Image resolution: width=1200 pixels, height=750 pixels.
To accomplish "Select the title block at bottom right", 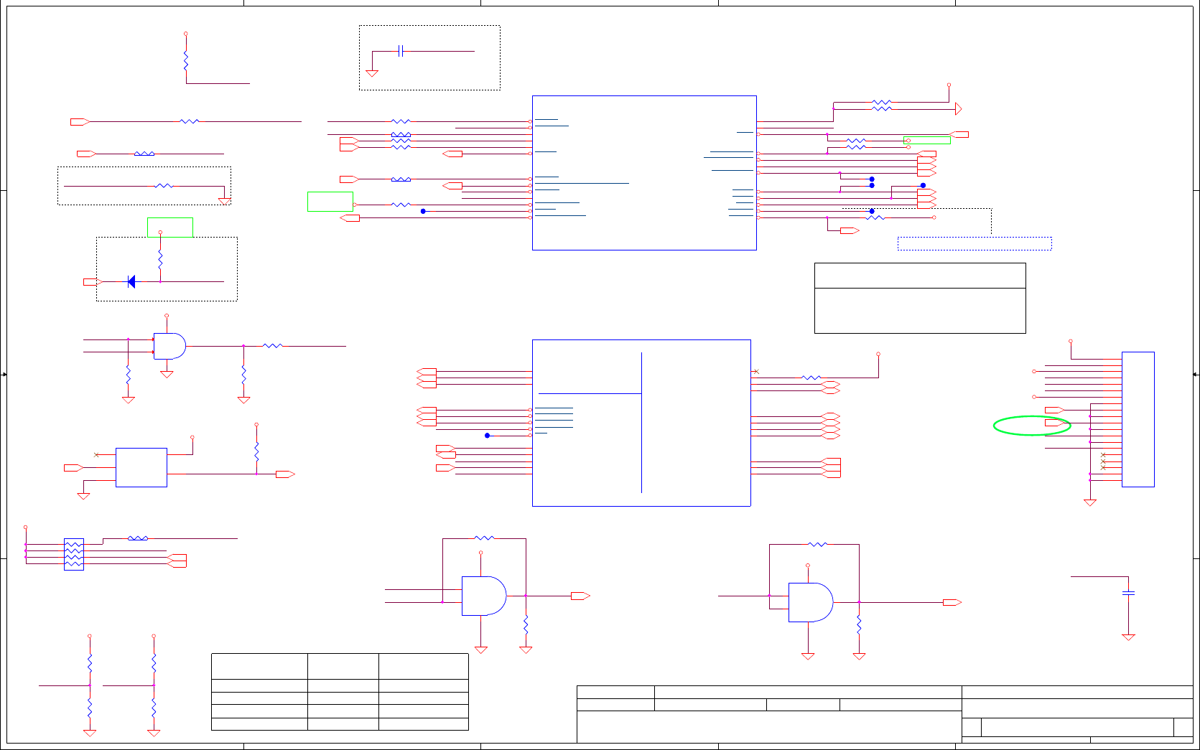I will tap(885, 714).
